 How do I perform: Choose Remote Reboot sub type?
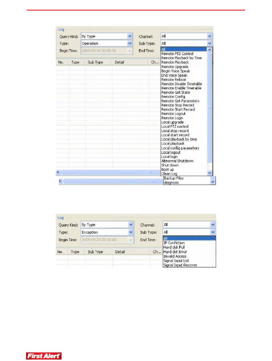pyautogui.click(x=174, y=79)
